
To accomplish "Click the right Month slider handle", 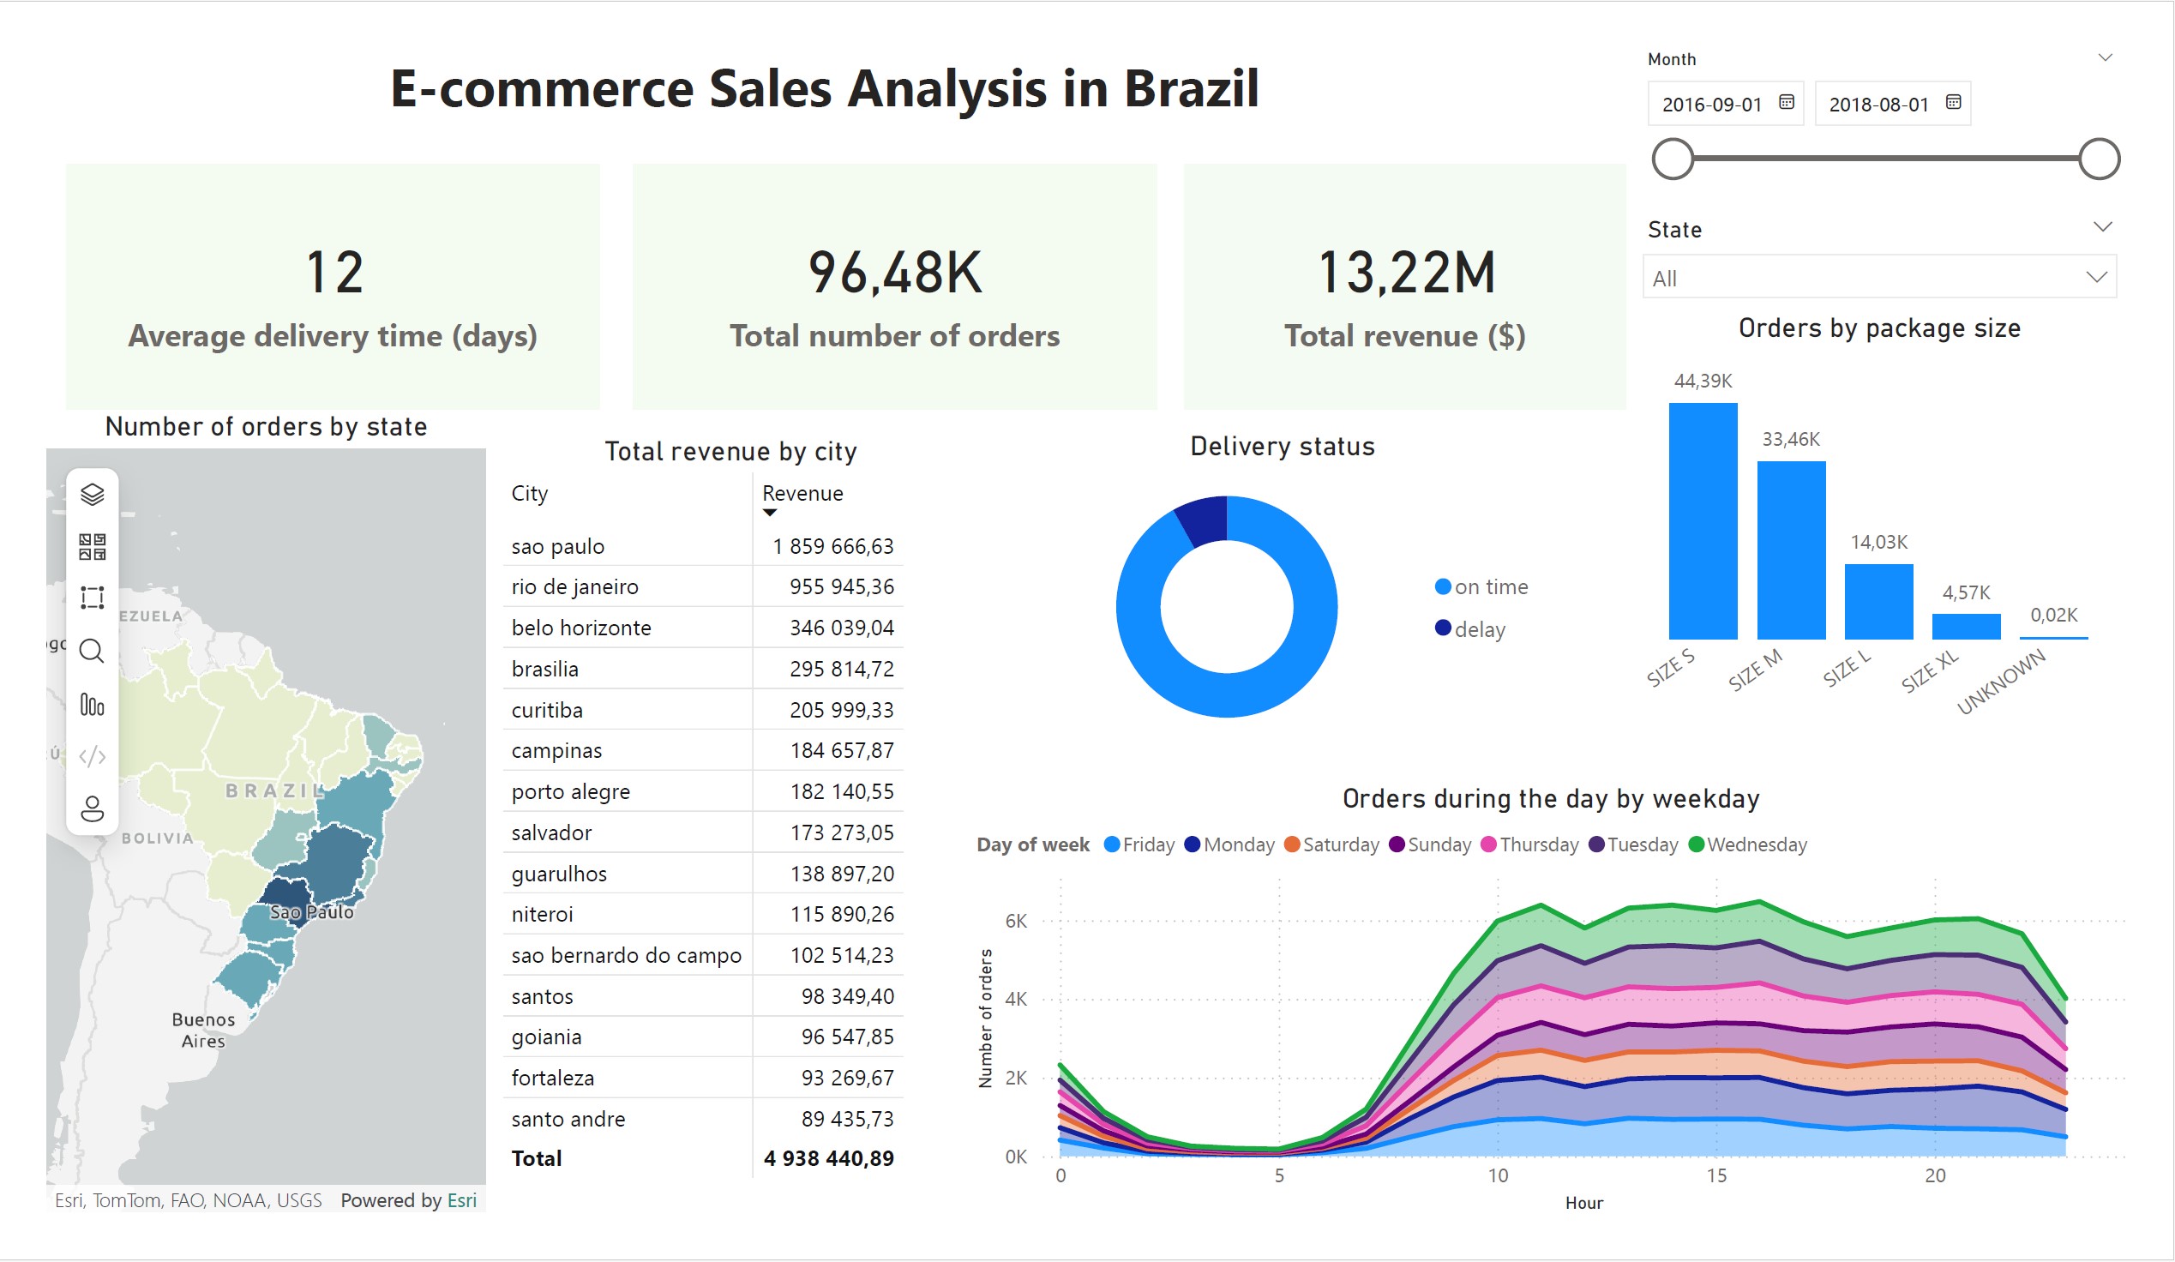I will pos(2099,159).
